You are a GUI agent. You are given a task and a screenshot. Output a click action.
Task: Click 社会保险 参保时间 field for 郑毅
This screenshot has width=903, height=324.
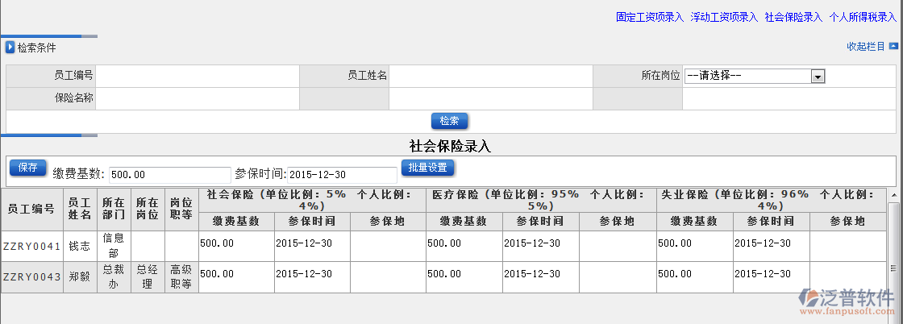pos(312,276)
